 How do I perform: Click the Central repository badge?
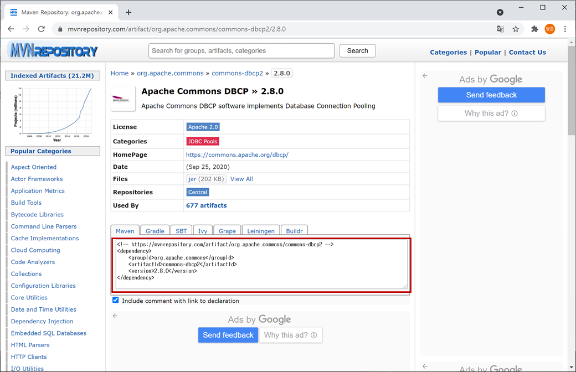click(198, 192)
